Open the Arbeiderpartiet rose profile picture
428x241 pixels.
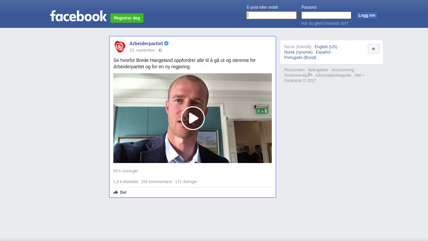point(120,47)
